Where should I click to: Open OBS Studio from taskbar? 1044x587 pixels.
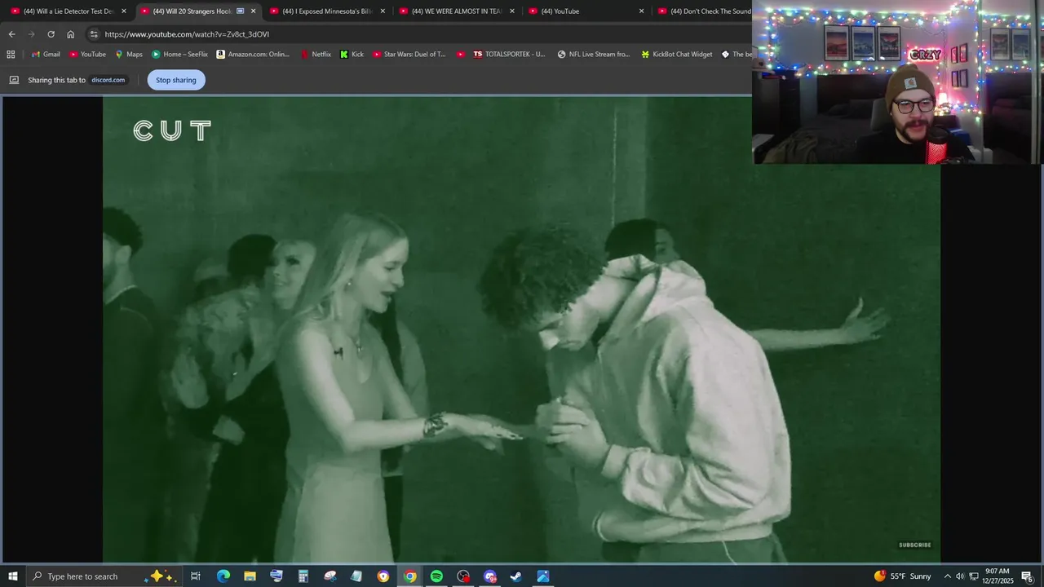pyautogui.click(x=463, y=576)
